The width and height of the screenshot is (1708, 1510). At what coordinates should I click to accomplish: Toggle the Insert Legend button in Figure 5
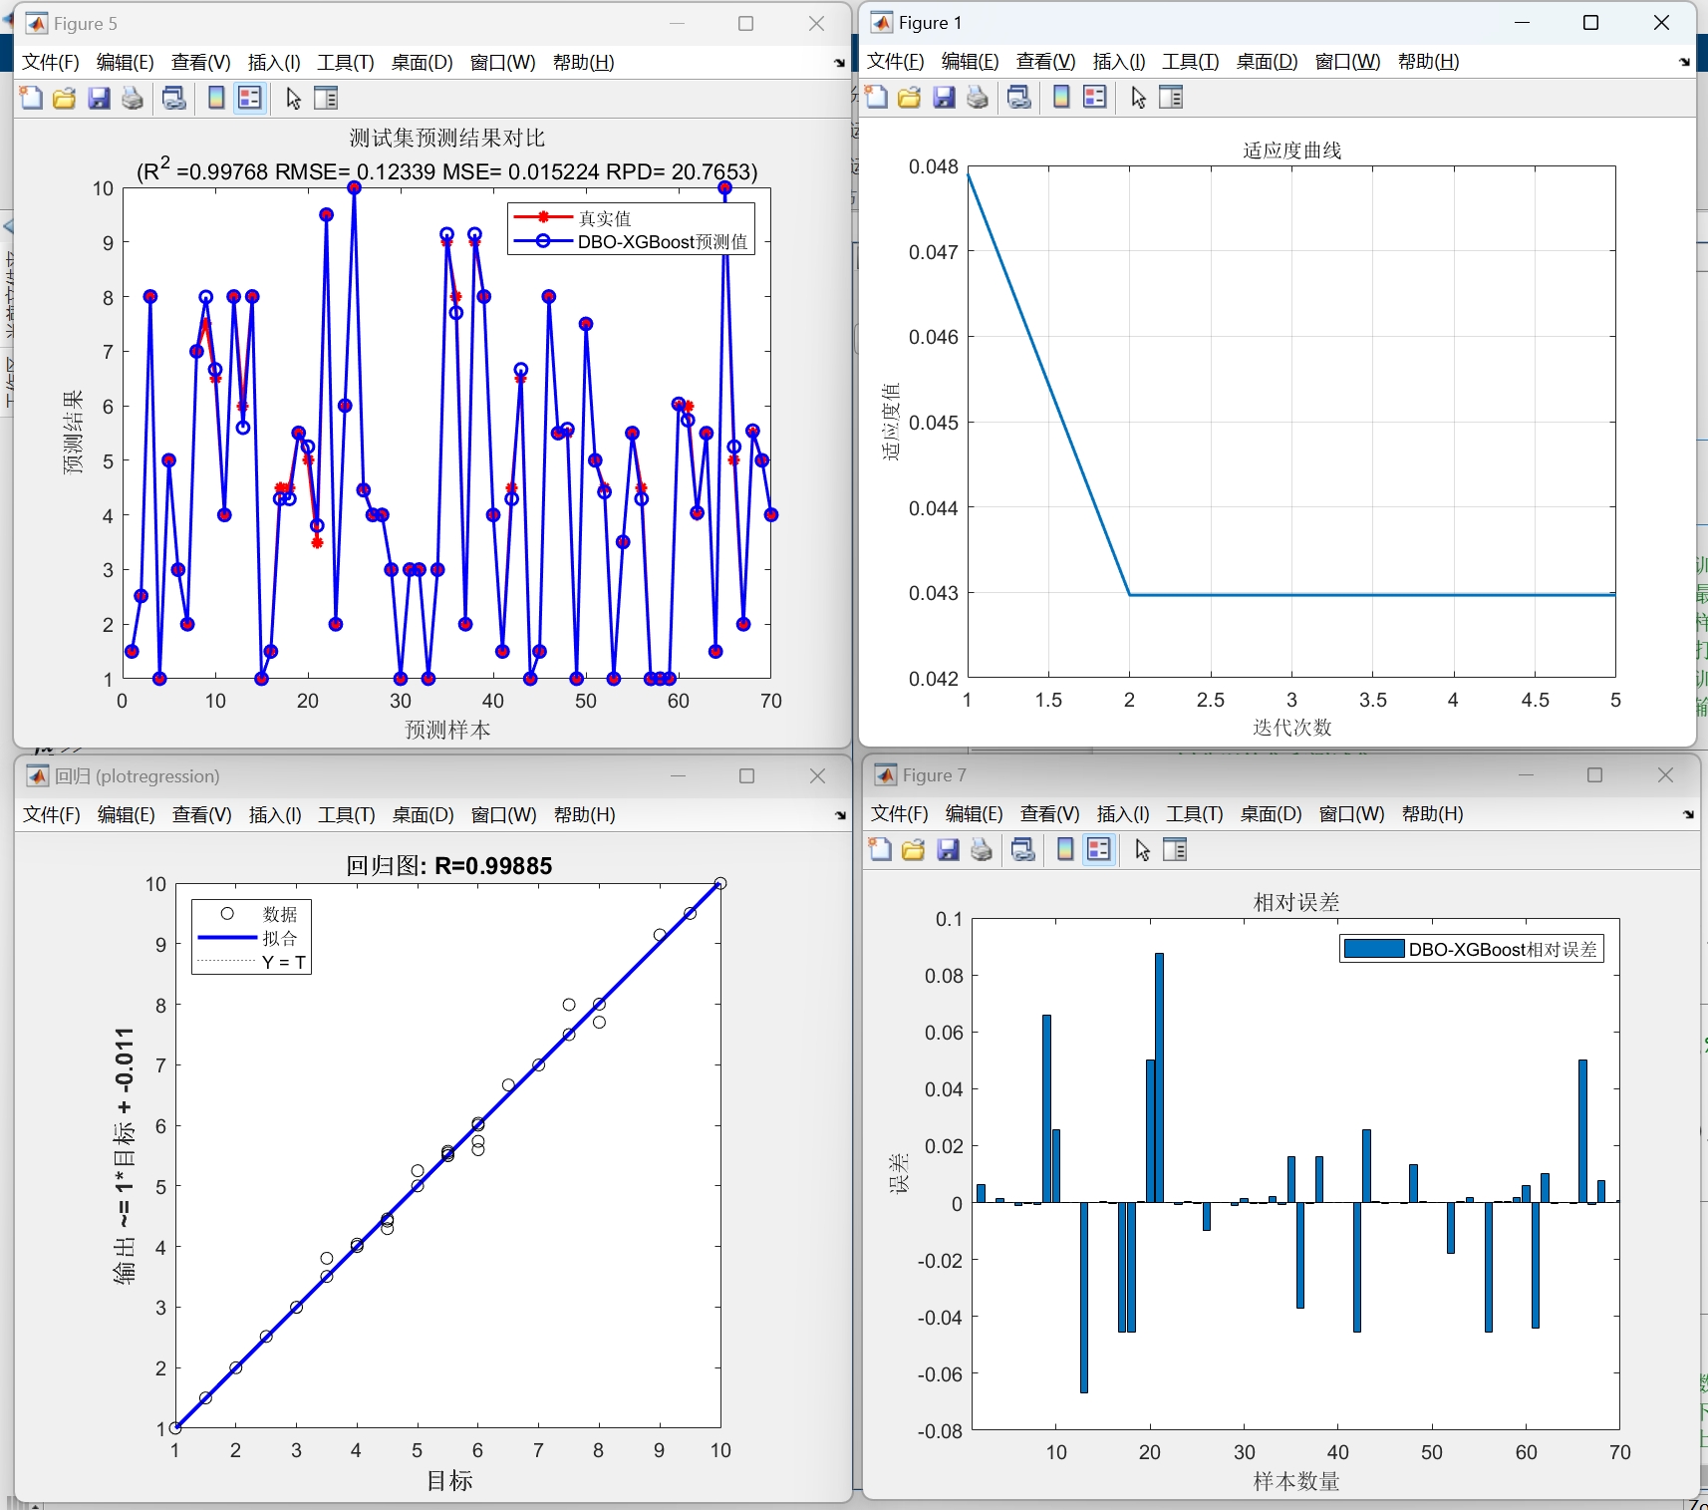(x=249, y=97)
